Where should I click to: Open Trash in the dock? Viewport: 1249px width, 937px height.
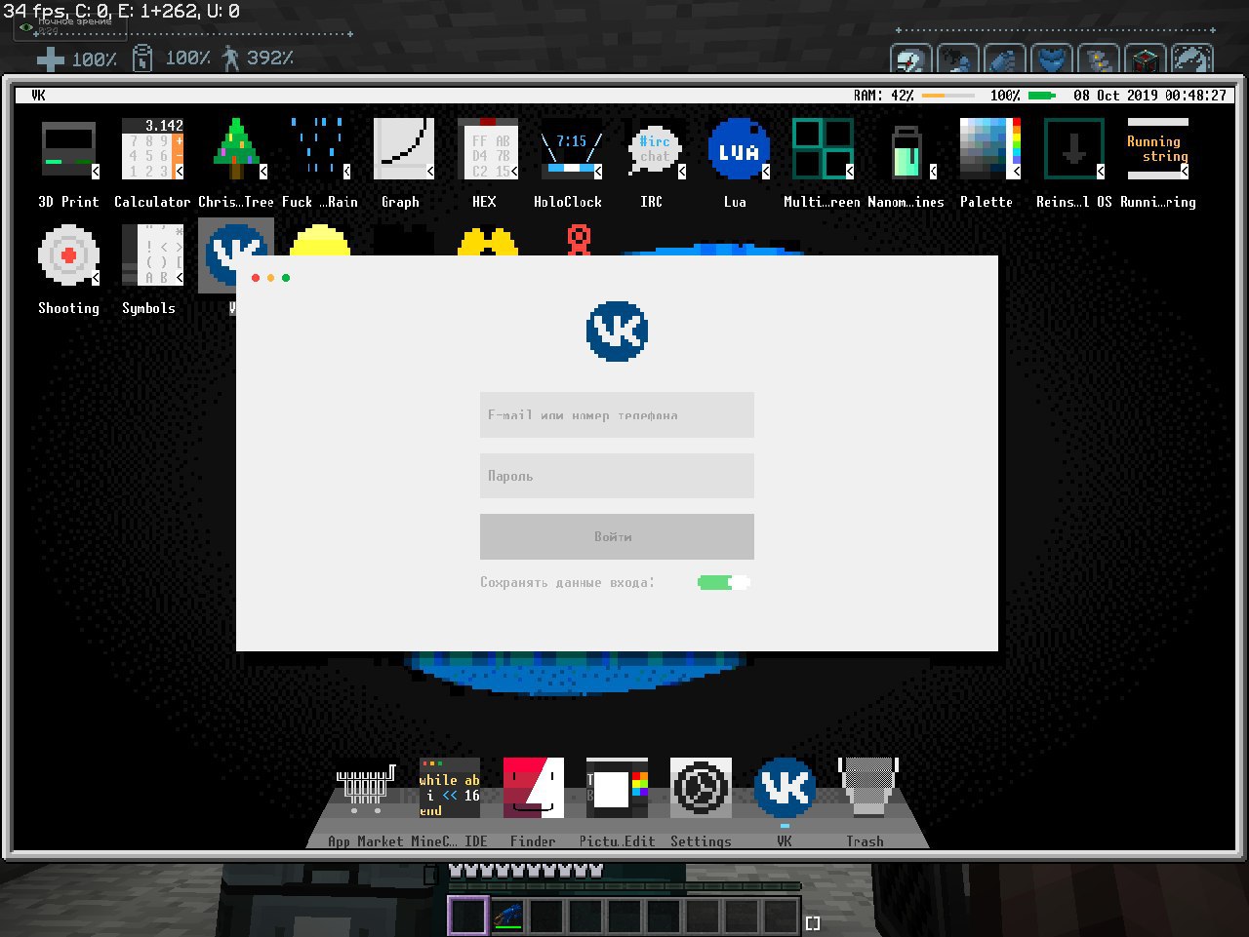coord(868,789)
